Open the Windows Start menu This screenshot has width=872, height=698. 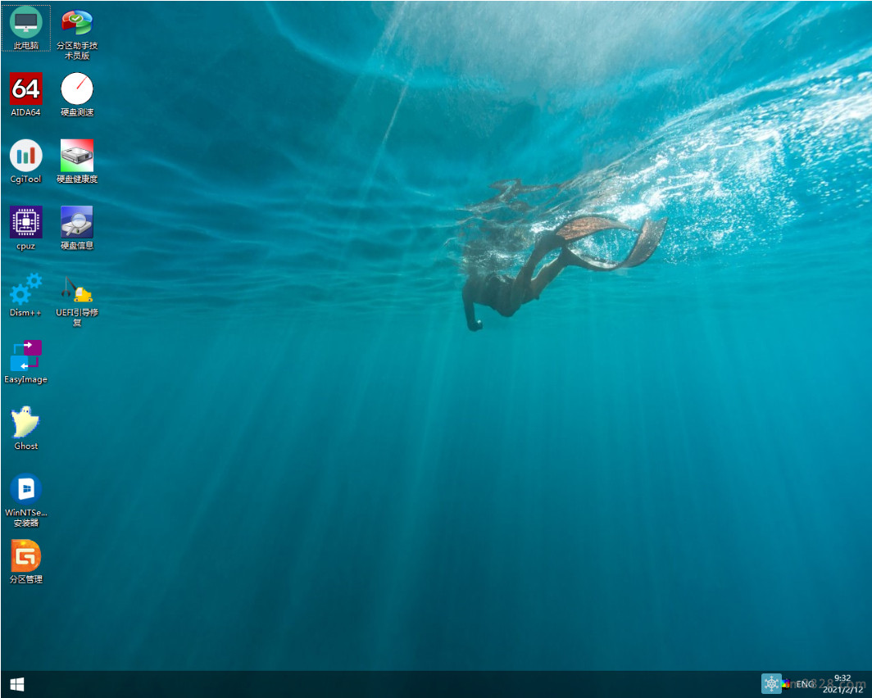pyautogui.click(x=16, y=684)
